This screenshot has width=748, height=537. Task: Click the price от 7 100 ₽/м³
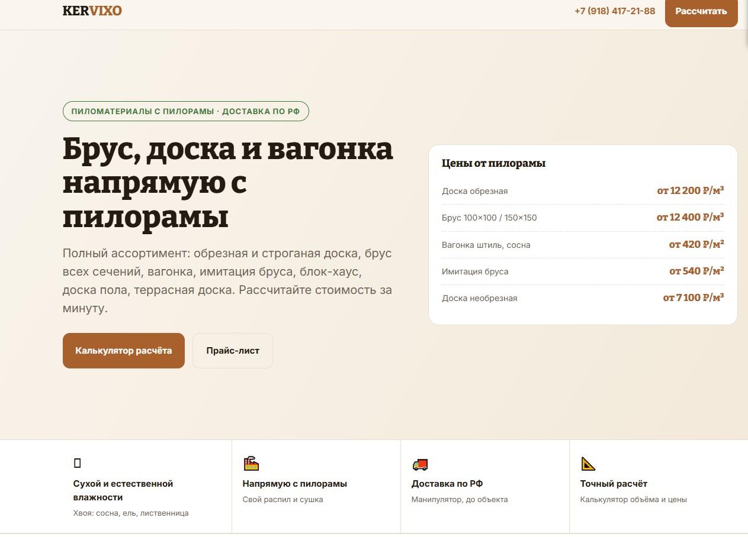694,297
